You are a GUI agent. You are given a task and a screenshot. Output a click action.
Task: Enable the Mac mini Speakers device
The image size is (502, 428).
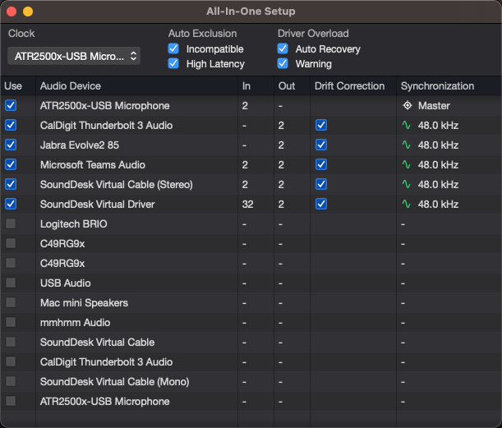[x=11, y=303]
